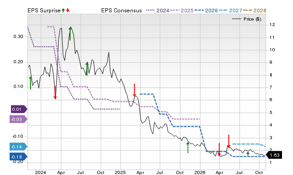The image size is (293, 175).
Task: Click the 9 price axis label
Action: click(271, 62)
